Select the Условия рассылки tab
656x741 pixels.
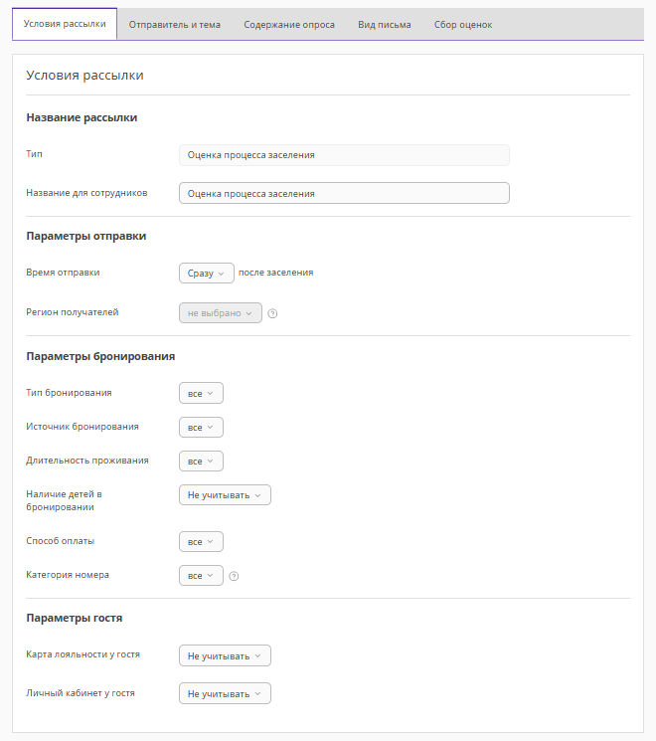point(65,24)
